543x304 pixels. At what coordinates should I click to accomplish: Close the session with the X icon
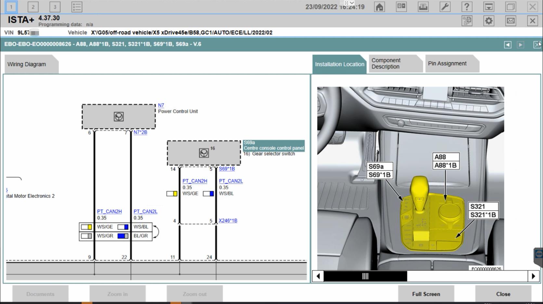532,21
